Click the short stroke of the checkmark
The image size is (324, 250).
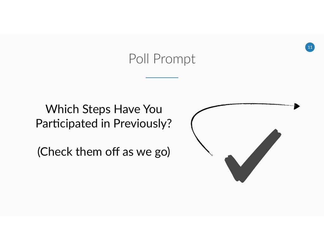[x=233, y=168]
